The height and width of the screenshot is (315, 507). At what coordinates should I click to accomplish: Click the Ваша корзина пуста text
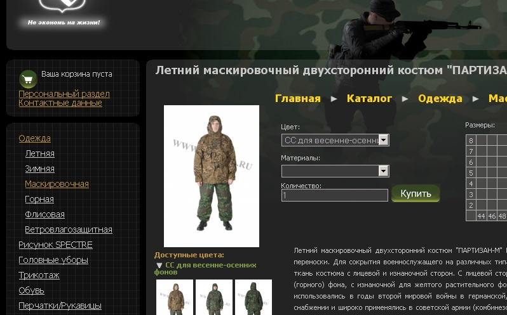click(77, 74)
